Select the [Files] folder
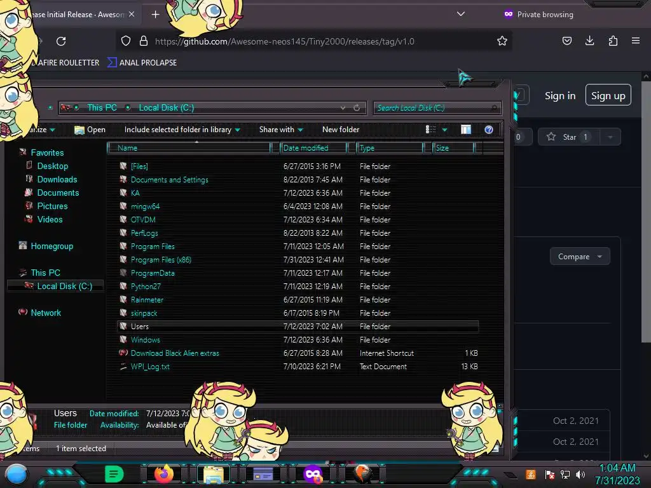 [x=139, y=166]
